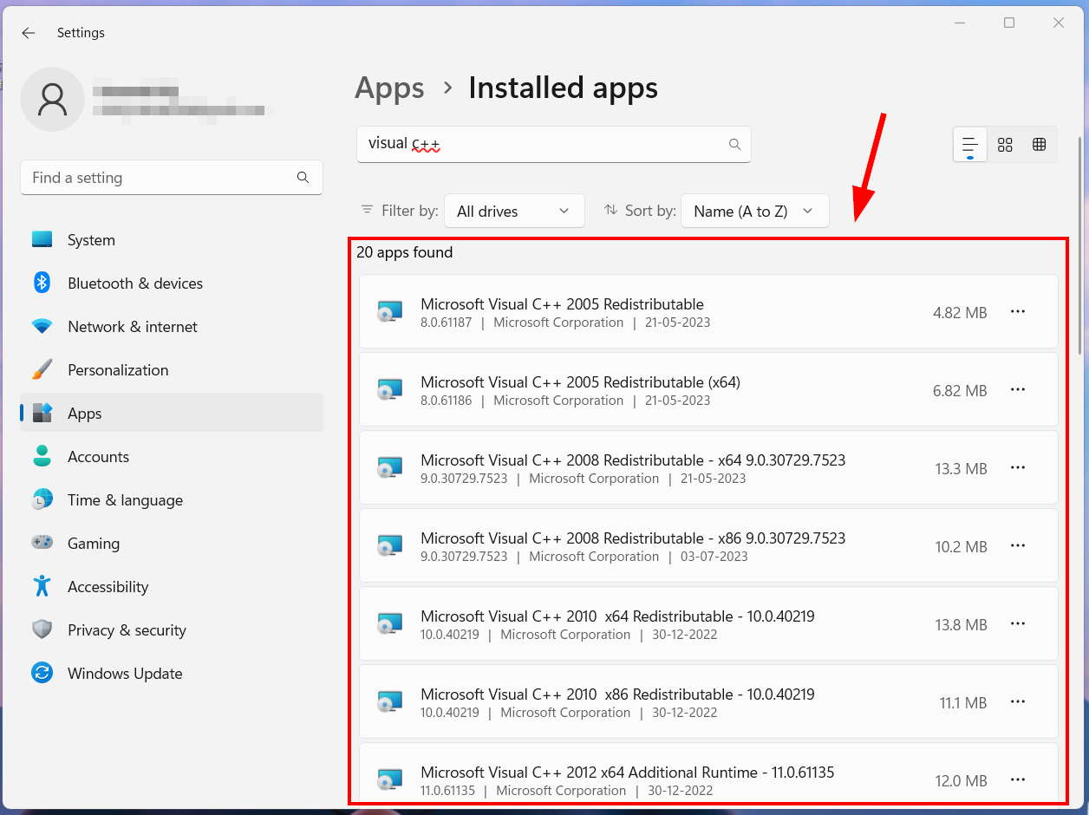
Task: Maximize the Settings window
Action: 1009,23
